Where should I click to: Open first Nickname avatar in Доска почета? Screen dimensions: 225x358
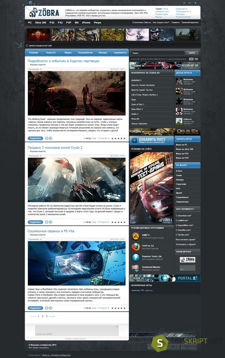(179, 81)
